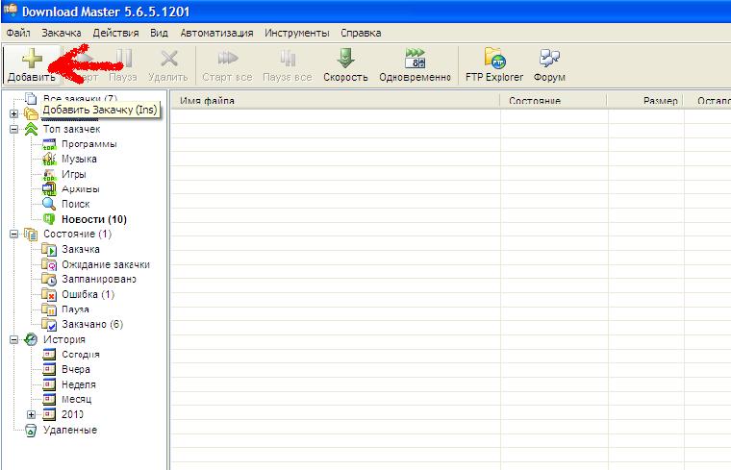Click the Ожидание закачки label
The height and width of the screenshot is (470, 731).
106,264
